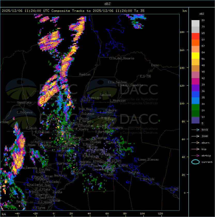Viewport: 215px width, 217px height.
Task: Click the 'Uspallata' place label on map
Action: click(x=24, y=103)
